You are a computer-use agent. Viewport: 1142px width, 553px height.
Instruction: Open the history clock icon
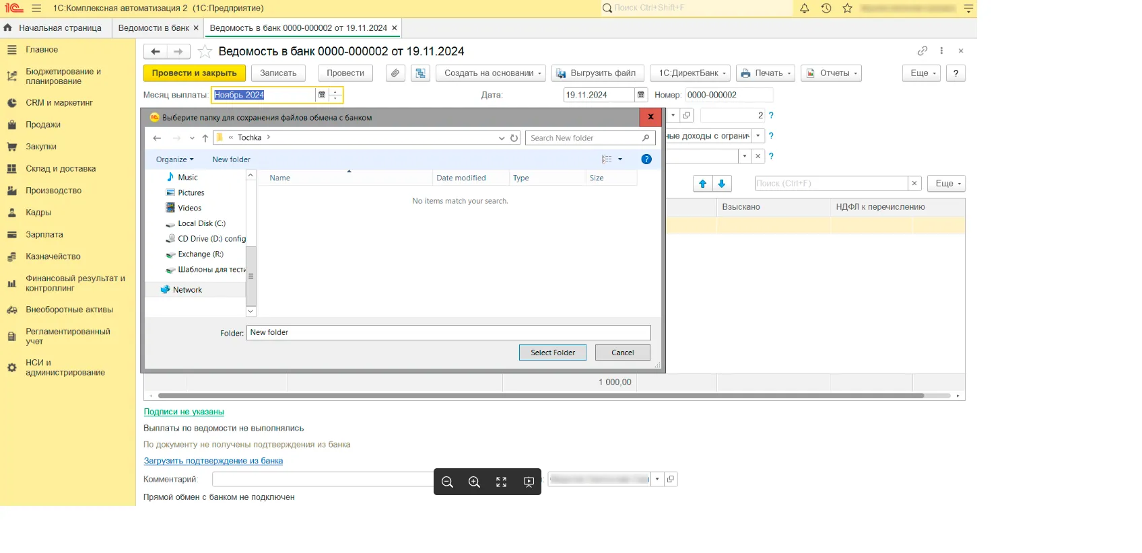tap(826, 8)
